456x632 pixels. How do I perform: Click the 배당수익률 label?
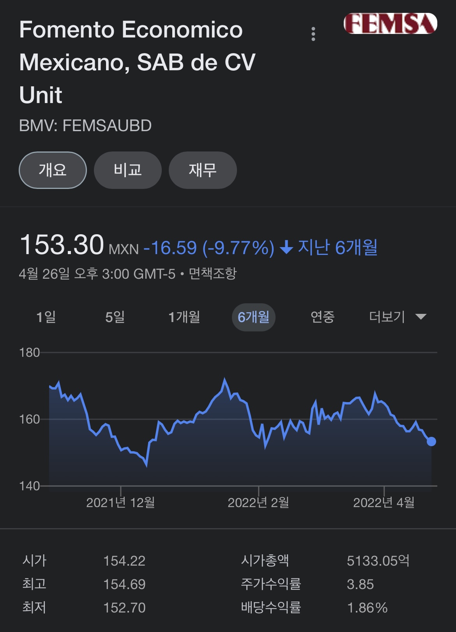271,607
